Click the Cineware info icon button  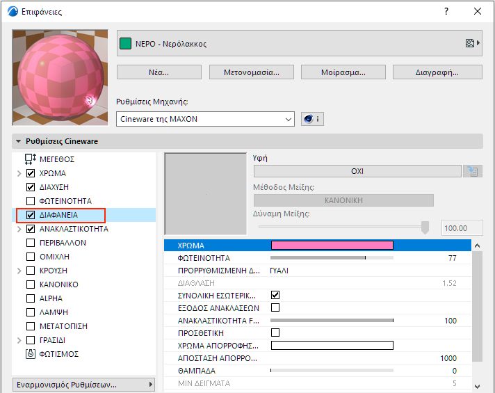[x=312, y=119]
